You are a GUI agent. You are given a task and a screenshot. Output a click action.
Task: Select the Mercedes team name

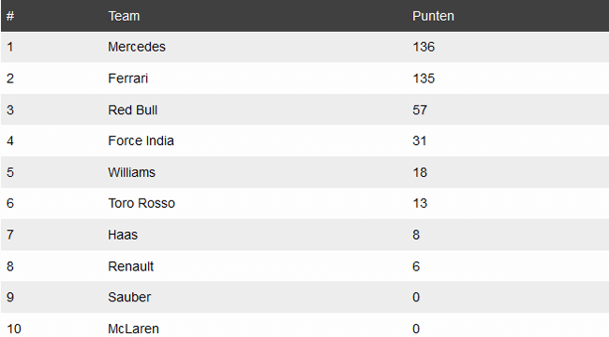tap(137, 47)
